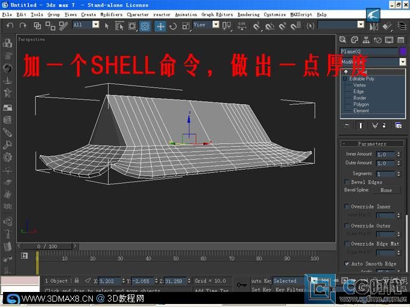Toggle the Selection Lock padlock icon
Screen dimensions: 410x307
pyautogui.click(x=77, y=281)
